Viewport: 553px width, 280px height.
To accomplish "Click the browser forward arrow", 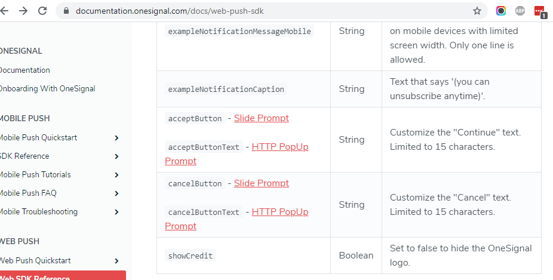I will point(23,11).
